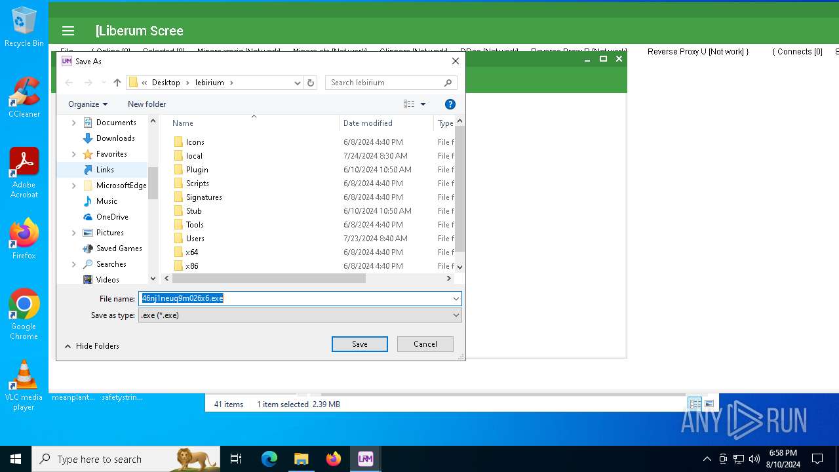Screen dimensions: 839x472
Task: Open the address bar history dropdown
Action: [x=297, y=83]
